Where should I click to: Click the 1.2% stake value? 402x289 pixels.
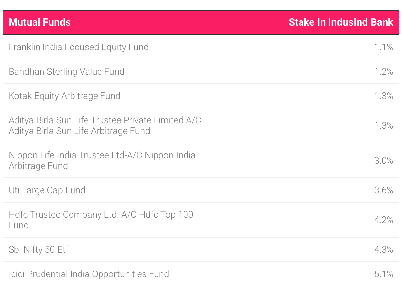(x=384, y=72)
